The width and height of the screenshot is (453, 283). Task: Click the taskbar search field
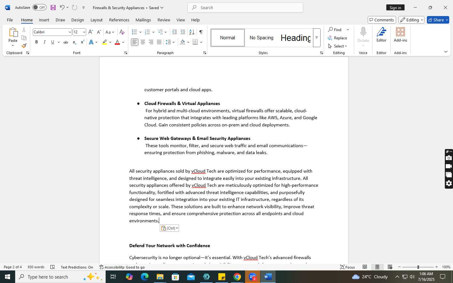(60, 277)
